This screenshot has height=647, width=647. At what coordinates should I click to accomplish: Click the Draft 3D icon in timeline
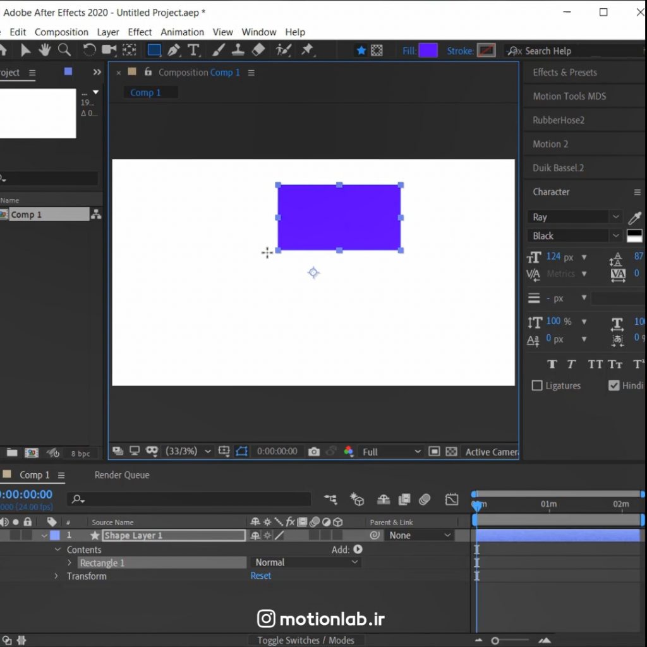[x=357, y=499]
